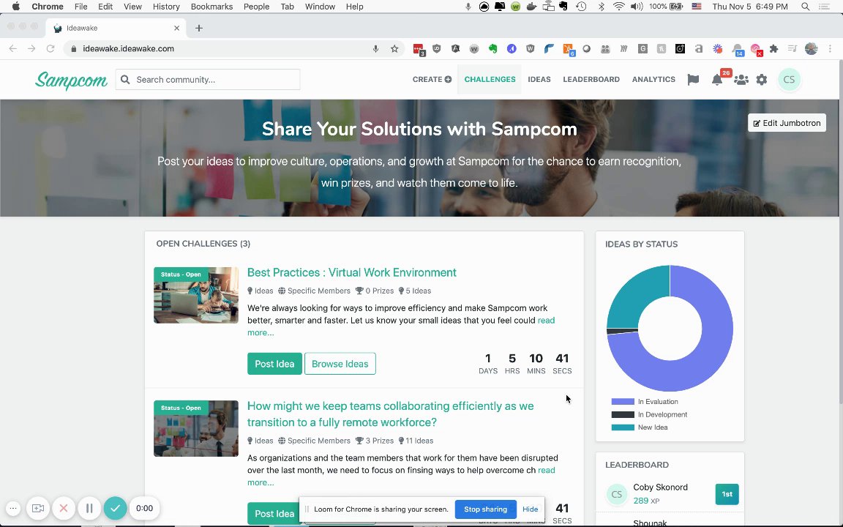Viewport: 843px width, 527px height.
Task: Click the Sampcom logo
Action: [71, 80]
